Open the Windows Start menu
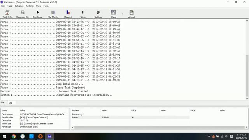 pos(4,136)
